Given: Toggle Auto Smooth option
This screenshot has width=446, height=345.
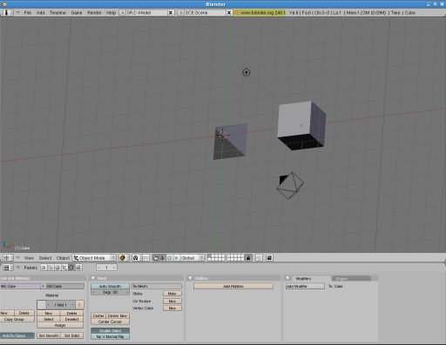Looking at the screenshot, I should point(110,286).
